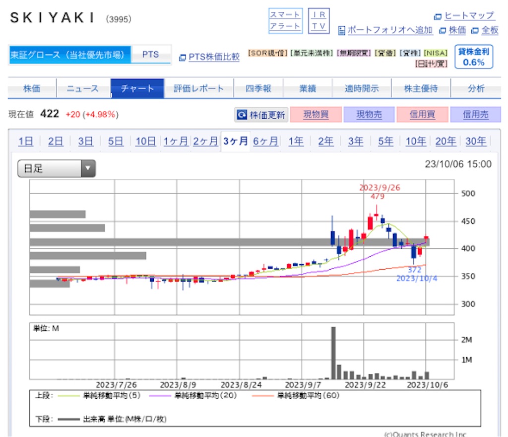Open the 評価レポート tab
508x437 pixels.
pos(198,88)
